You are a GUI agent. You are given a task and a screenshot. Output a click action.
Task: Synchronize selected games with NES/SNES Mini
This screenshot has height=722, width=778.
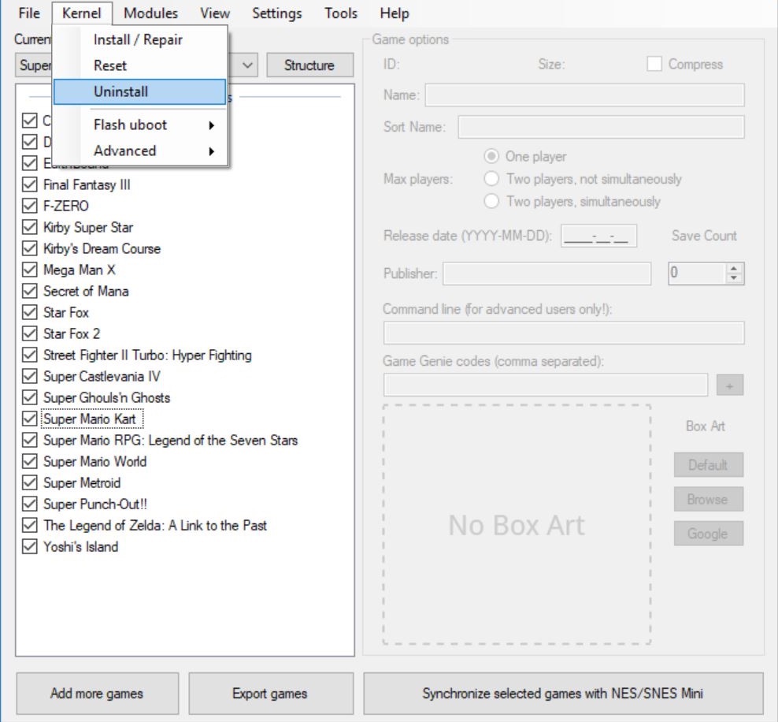point(563,693)
